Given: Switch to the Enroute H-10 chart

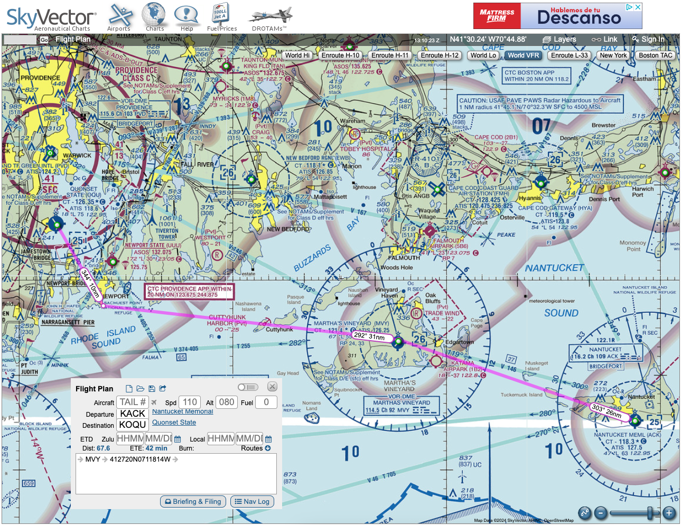Looking at the screenshot, I should 340,55.
